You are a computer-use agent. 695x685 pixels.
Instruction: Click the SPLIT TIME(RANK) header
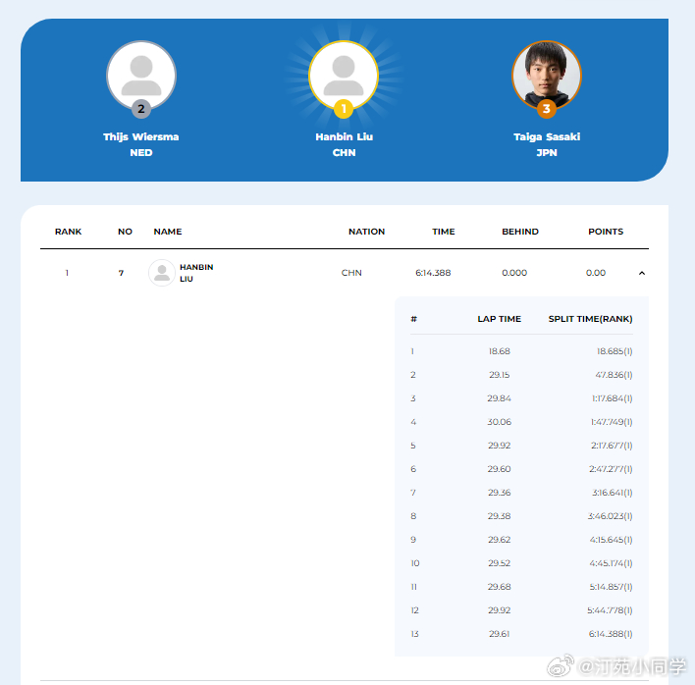[x=590, y=319]
